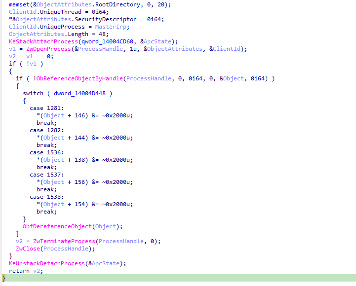Select KeUnstackDetachProcess function name

coord(47,263)
